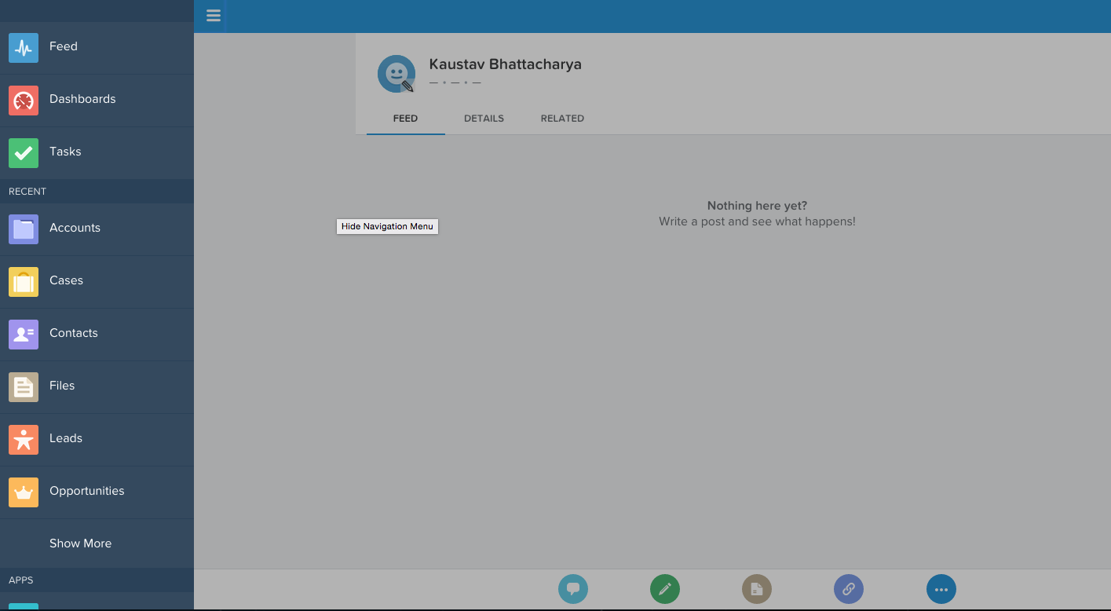1111x611 pixels.
Task: Select the link sharing icon
Action: point(849,588)
